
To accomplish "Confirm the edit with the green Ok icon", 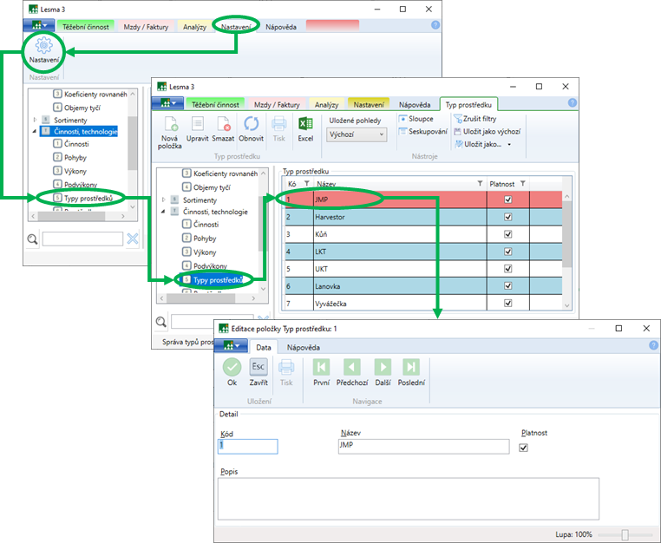I will point(232,367).
